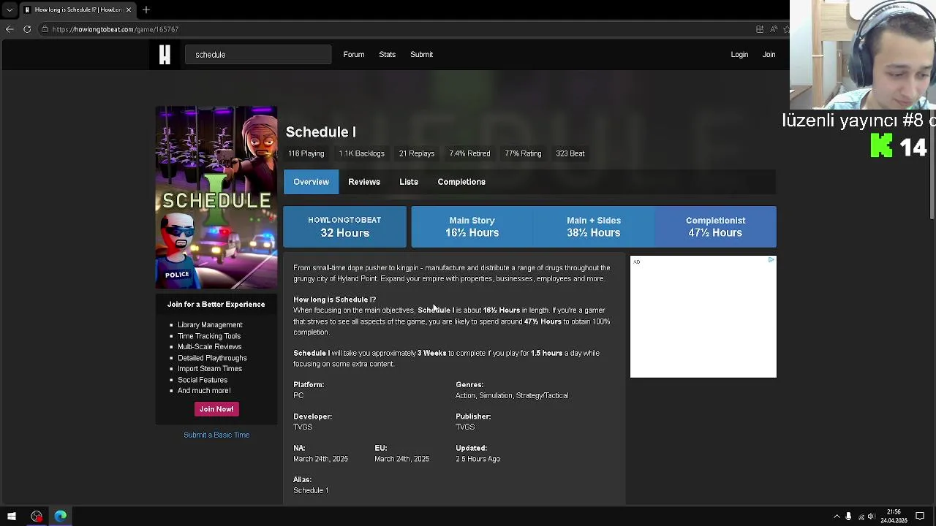This screenshot has height=526, width=936.
Task: Click the Login link
Action: point(739,55)
